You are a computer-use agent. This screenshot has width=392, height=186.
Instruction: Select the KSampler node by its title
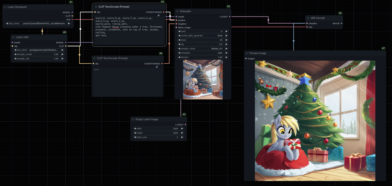click(x=185, y=11)
